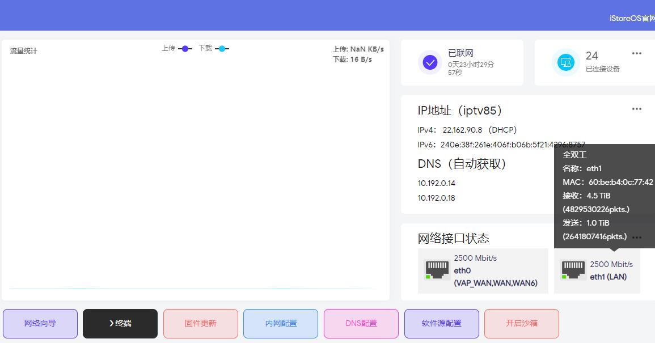Toggle the 上传 upload series in chart legend

(x=177, y=49)
